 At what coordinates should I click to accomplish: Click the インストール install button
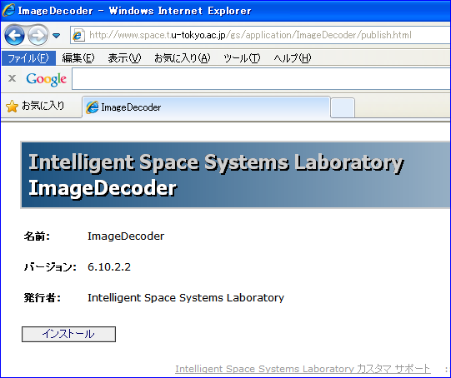tap(68, 334)
